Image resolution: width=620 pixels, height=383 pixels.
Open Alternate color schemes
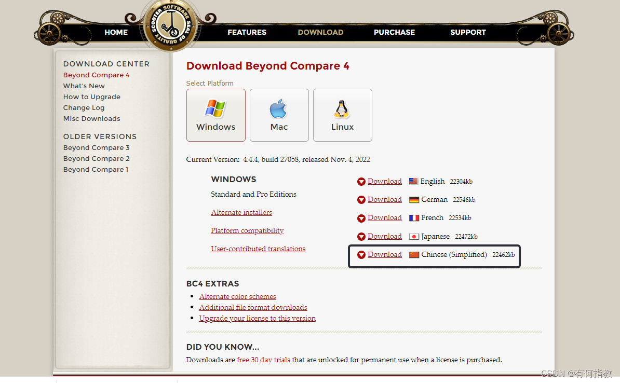click(x=237, y=296)
